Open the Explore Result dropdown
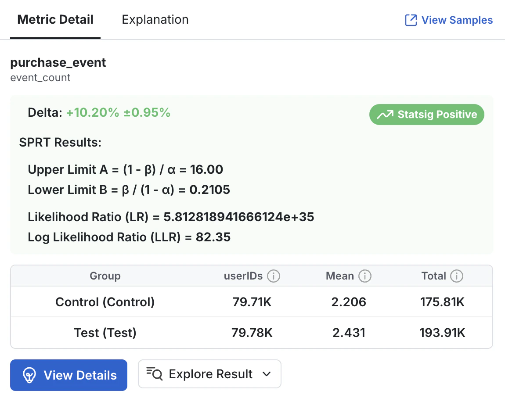 click(x=209, y=374)
